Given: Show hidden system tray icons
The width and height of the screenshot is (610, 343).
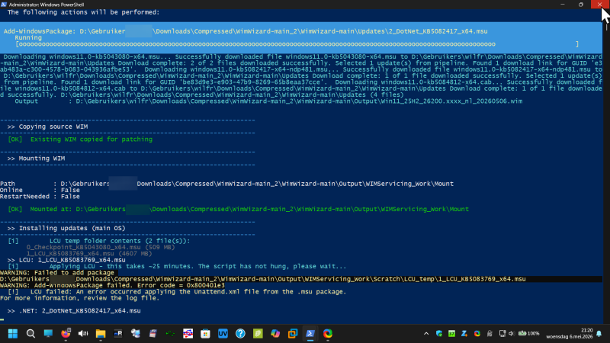Looking at the screenshot, I should (426, 334).
